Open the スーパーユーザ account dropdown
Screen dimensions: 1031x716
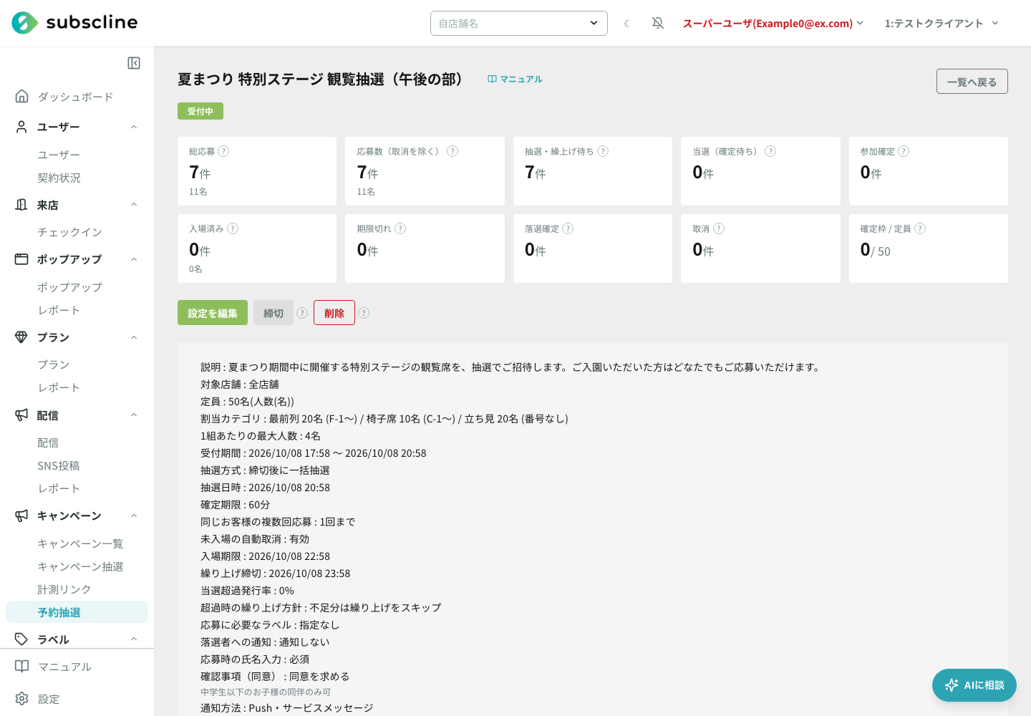[773, 24]
